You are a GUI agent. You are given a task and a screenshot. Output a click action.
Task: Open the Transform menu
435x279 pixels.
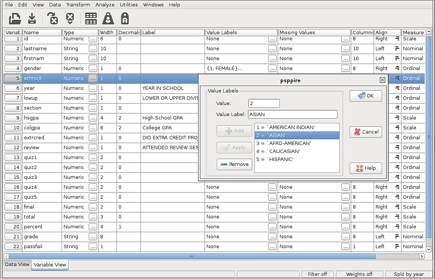click(x=78, y=5)
